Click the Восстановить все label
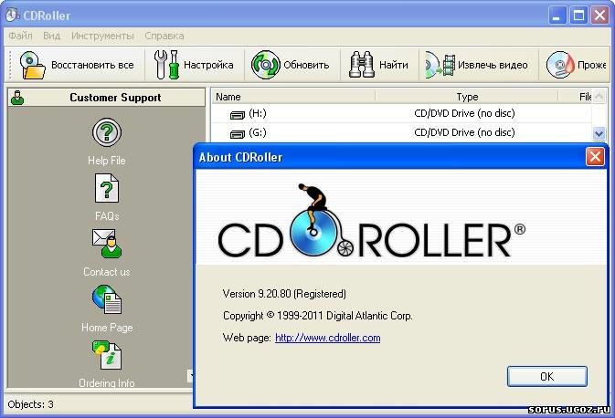Image resolution: width=615 pixels, height=418 pixels. point(92,65)
